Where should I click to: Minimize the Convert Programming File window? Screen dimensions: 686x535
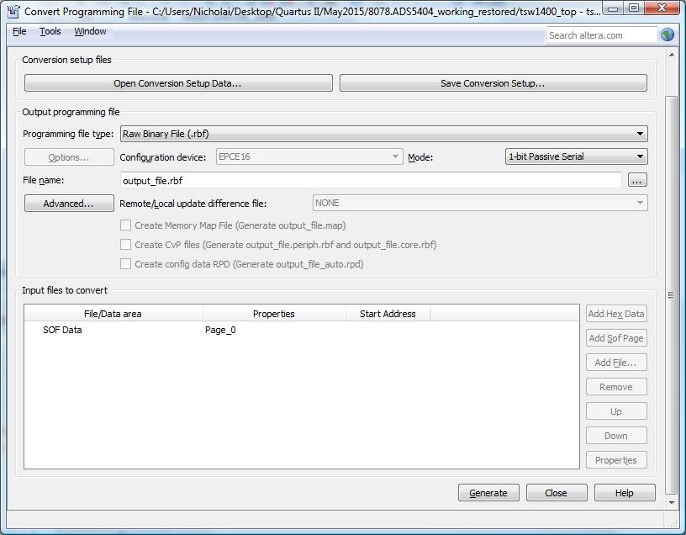[x=613, y=8]
